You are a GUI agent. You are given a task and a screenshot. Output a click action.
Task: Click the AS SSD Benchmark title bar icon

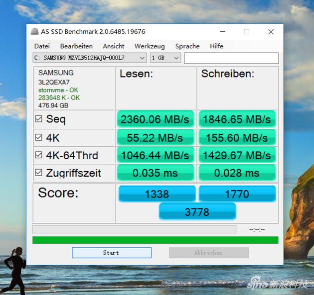point(34,31)
